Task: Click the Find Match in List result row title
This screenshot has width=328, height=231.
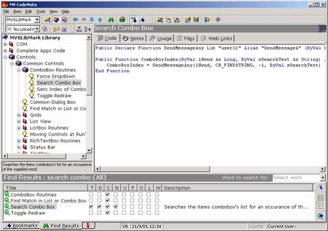Action: point(49,201)
